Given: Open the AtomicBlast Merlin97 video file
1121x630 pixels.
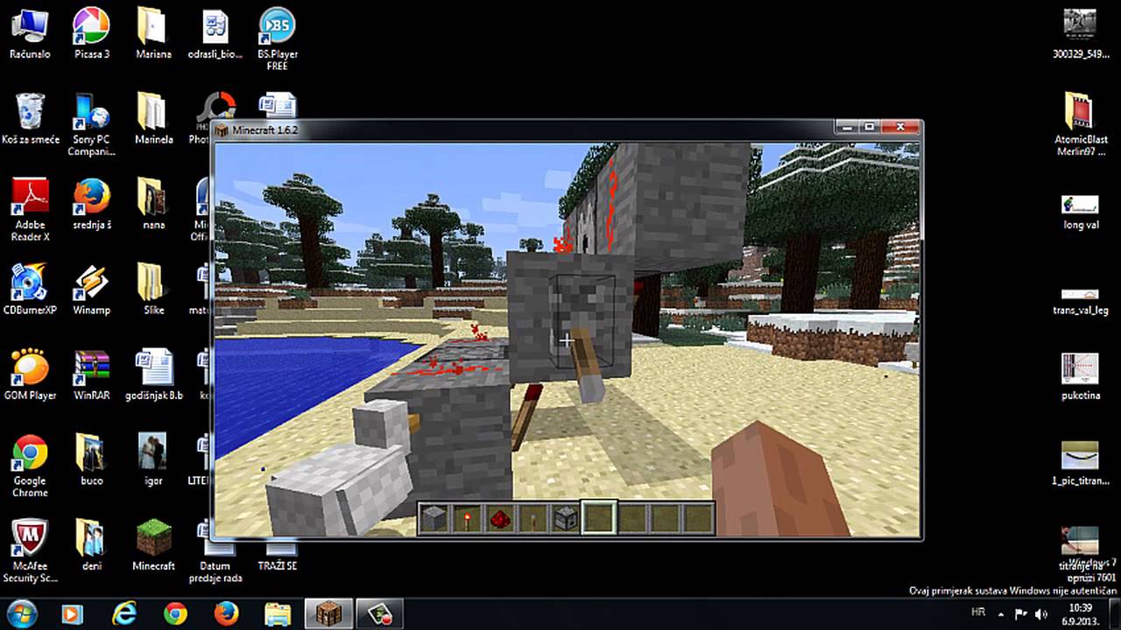Looking at the screenshot, I should (x=1081, y=124).
